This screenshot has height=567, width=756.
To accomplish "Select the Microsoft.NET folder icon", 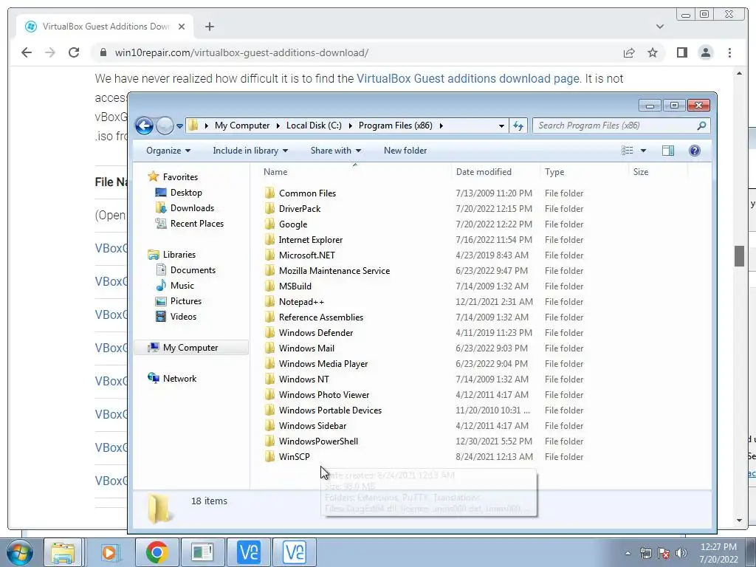I will [x=269, y=255].
